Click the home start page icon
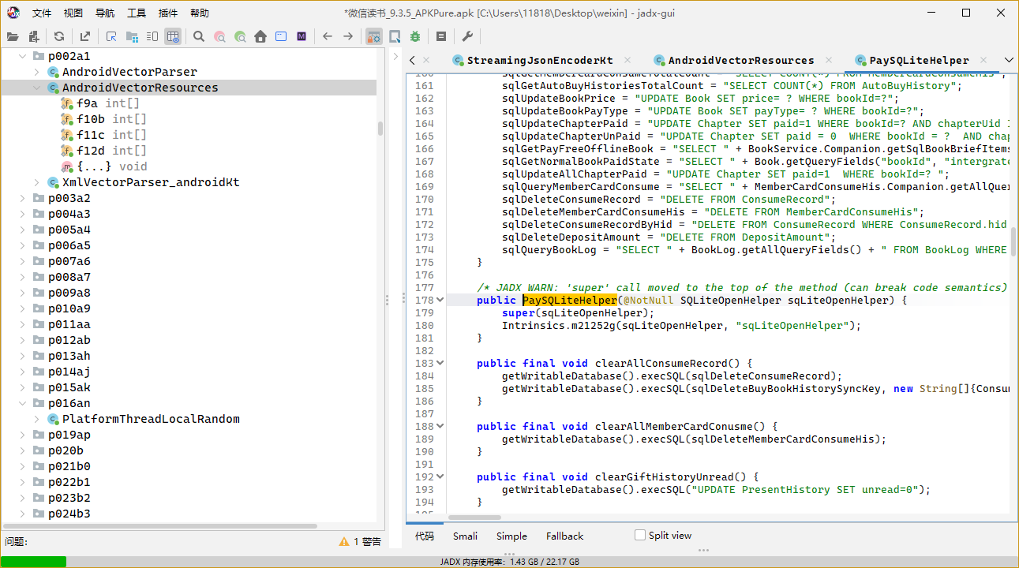Viewport: 1019px width, 568px height. pos(260,36)
